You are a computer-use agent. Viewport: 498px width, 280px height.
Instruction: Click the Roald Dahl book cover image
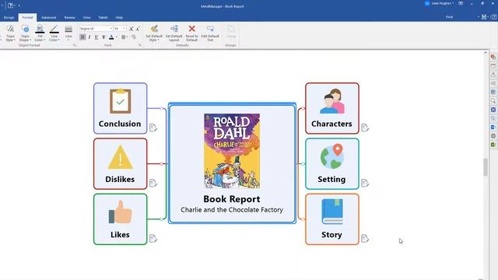click(232, 151)
